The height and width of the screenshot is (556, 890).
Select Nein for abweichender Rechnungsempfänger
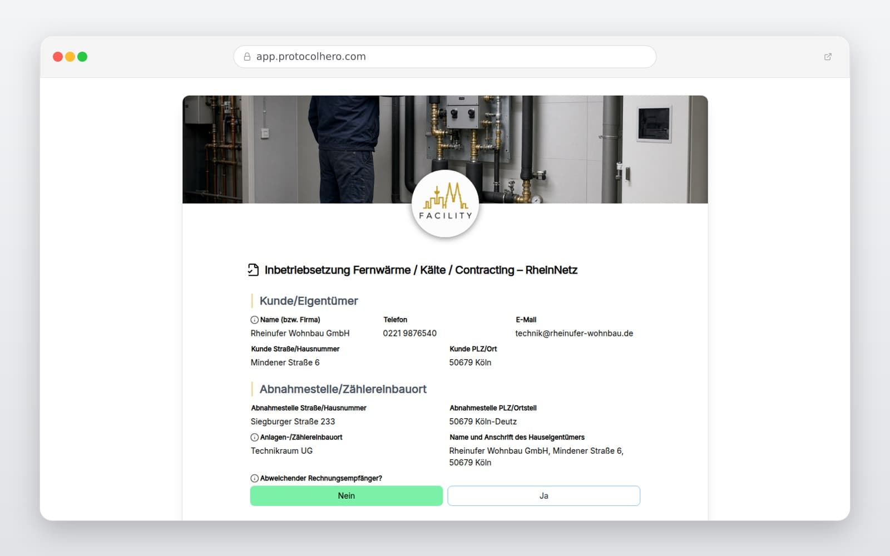347,496
